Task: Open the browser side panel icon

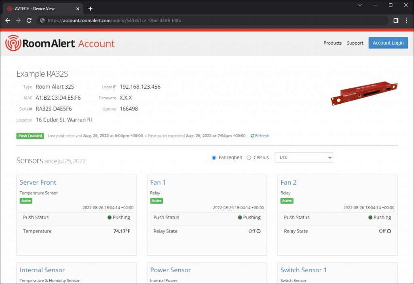Action: point(396,20)
